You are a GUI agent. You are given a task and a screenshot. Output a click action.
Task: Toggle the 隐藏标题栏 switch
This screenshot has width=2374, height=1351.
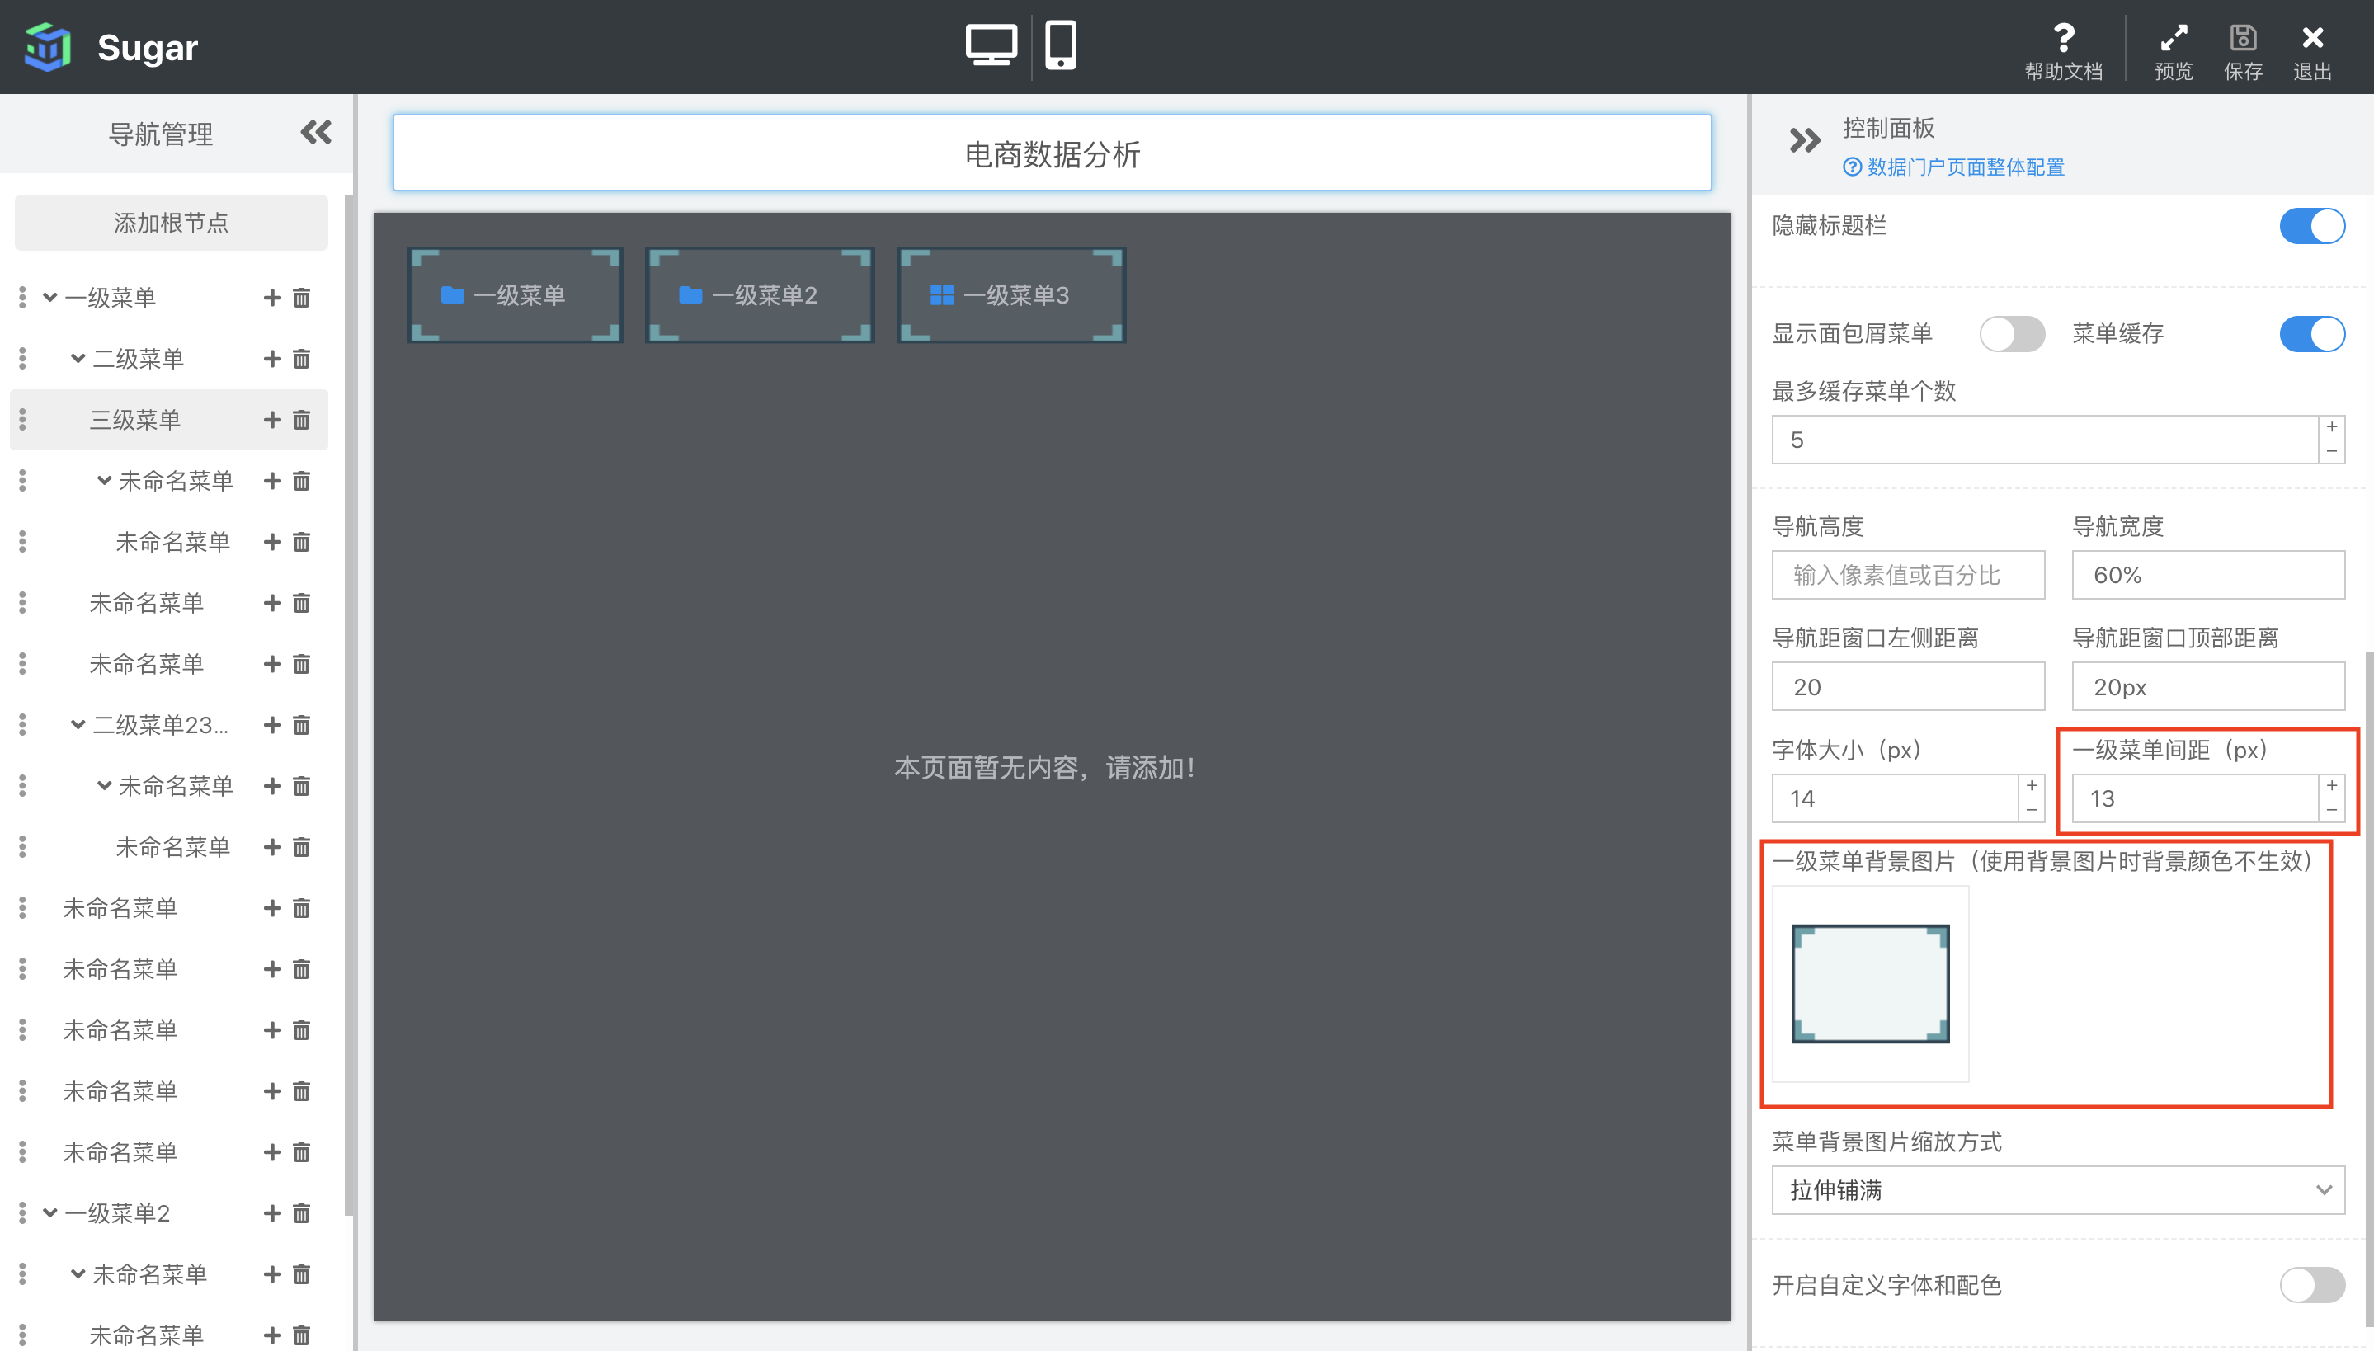coord(2311,226)
